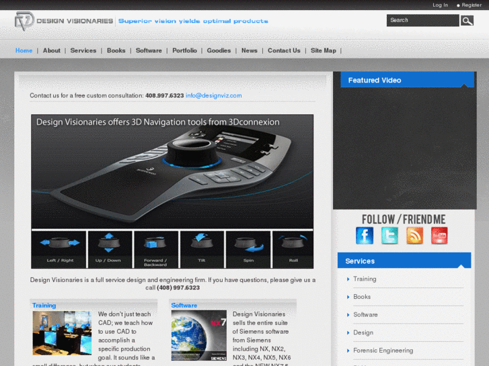Screen dimensions: 489x366
Task: Click the tagline Superior vision yields optimal products
Action: [x=193, y=21]
